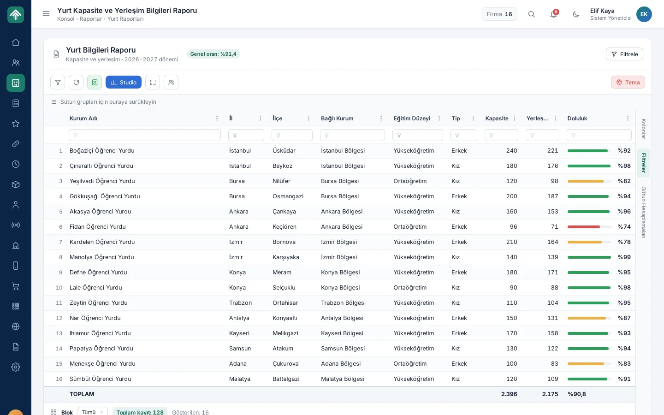664x415 pixels.
Task: Click the people icon beside fullscreen
Action: tap(171, 82)
